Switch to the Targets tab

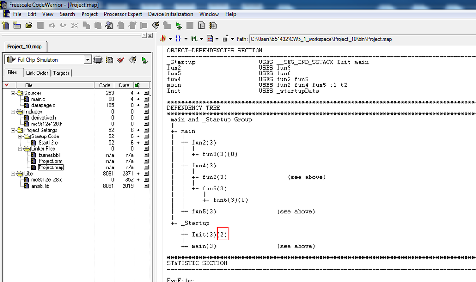pyautogui.click(x=62, y=73)
